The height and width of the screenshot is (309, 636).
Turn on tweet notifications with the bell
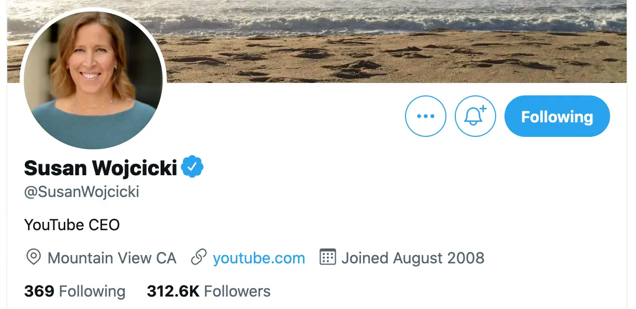tap(475, 116)
